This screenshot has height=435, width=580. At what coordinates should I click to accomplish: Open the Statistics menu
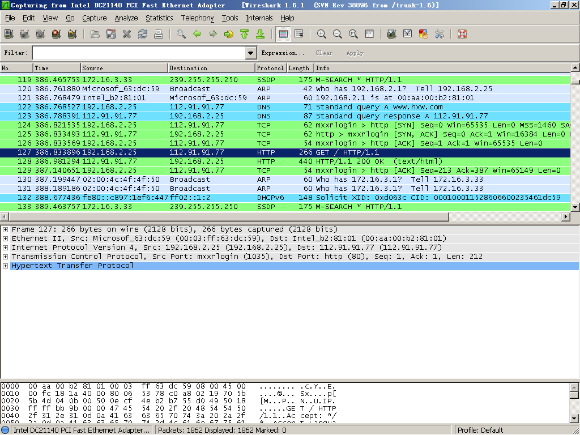[159, 18]
